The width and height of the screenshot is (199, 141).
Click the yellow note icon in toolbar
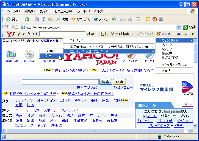click(x=148, y=19)
